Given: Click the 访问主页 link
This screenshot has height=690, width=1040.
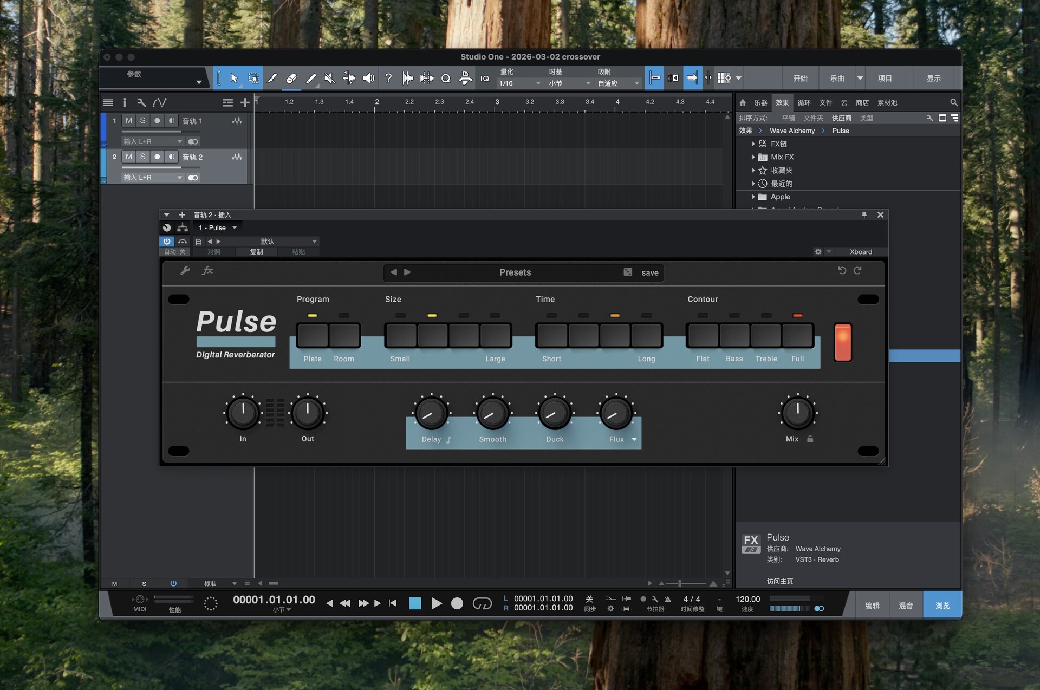Looking at the screenshot, I should (779, 581).
